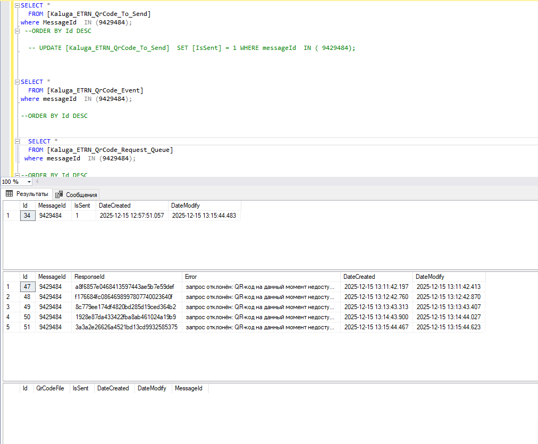Viewport: 538px width, 444px height.
Task: Click the Error column header
Action: 261,277
